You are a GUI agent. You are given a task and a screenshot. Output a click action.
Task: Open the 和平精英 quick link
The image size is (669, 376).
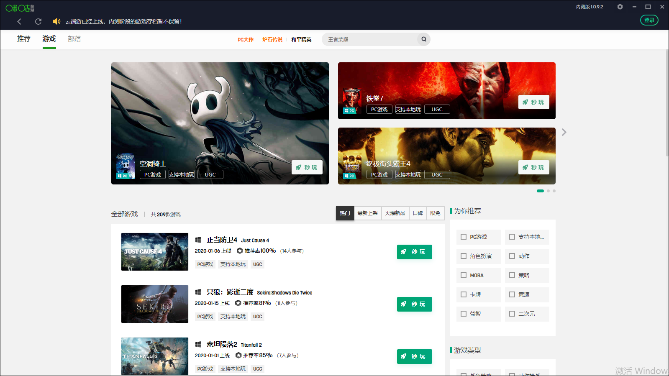(301, 40)
